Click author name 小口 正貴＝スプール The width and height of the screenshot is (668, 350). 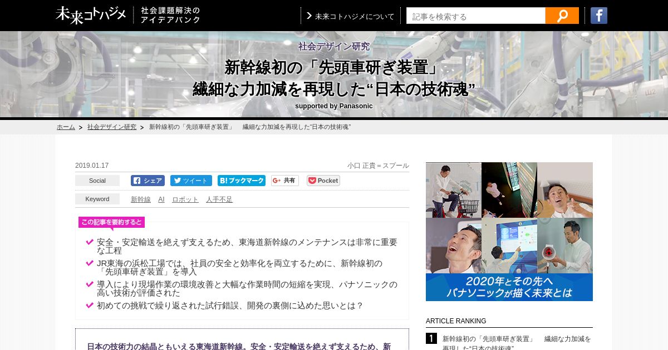378,166
